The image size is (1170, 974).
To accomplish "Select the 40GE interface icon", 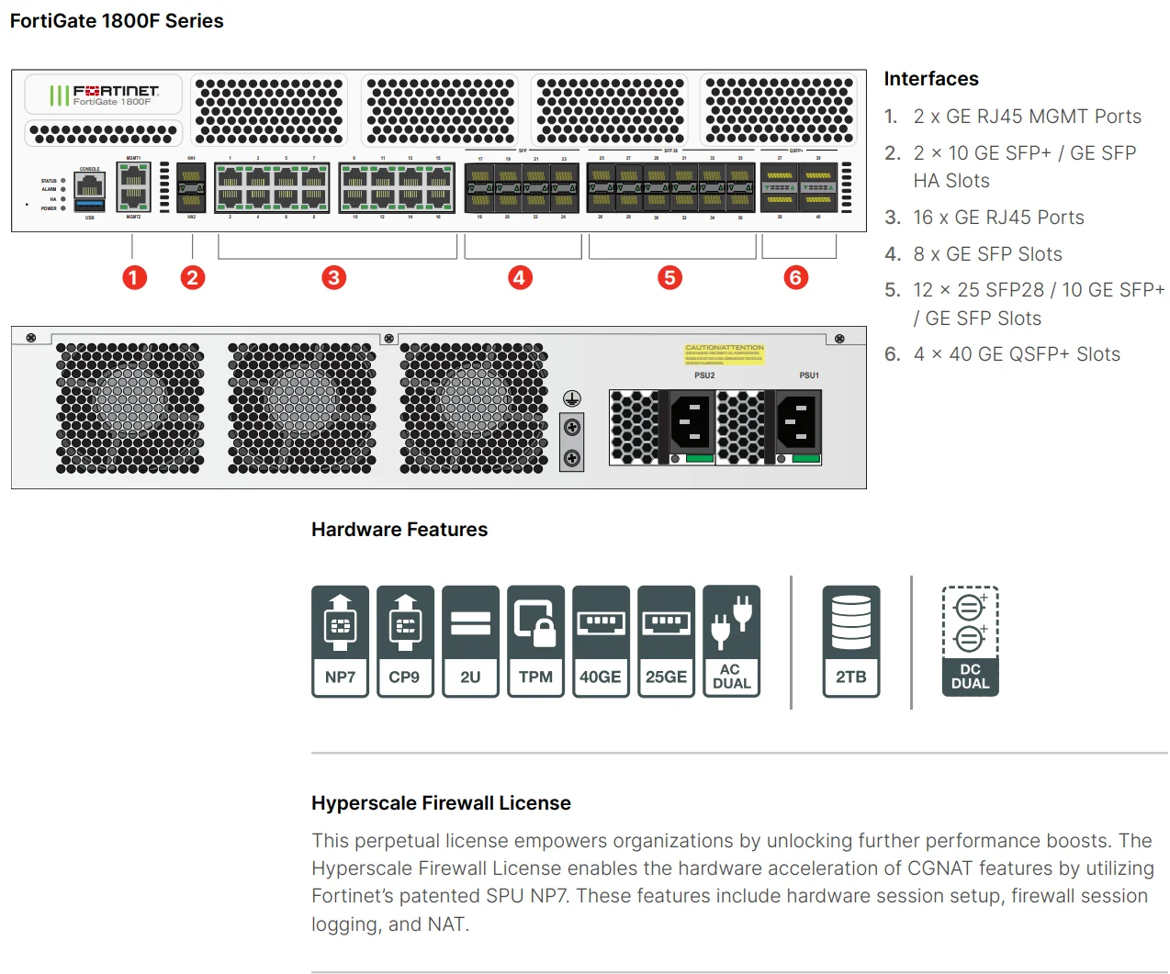I will (x=601, y=641).
